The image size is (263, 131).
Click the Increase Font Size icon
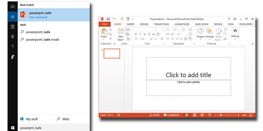(x=151, y=39)
